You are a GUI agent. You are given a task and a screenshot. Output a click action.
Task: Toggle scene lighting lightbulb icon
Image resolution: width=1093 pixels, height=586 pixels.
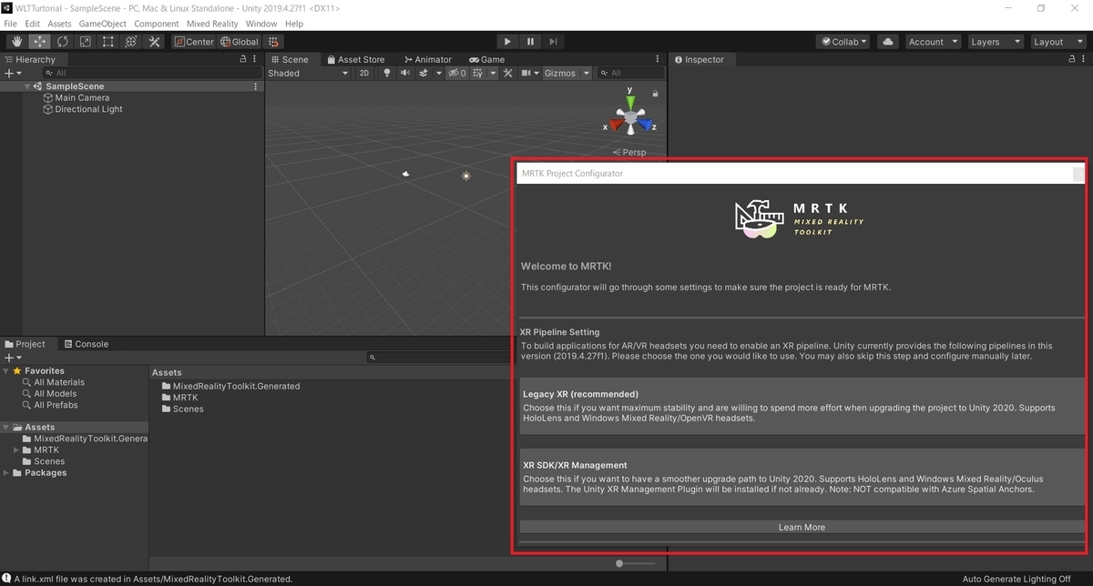(387, 73)
